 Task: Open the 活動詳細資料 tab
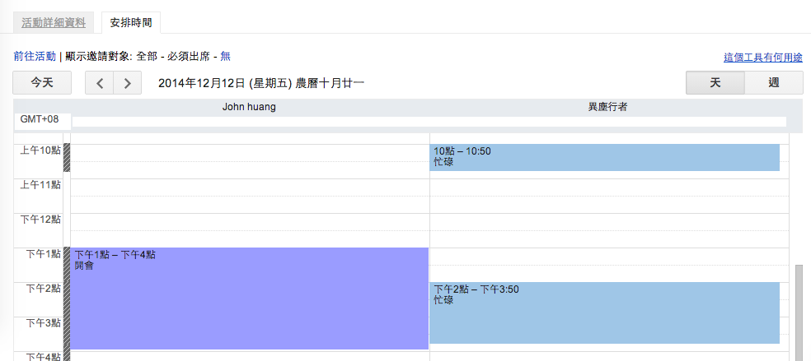click(x=54, y=22)
